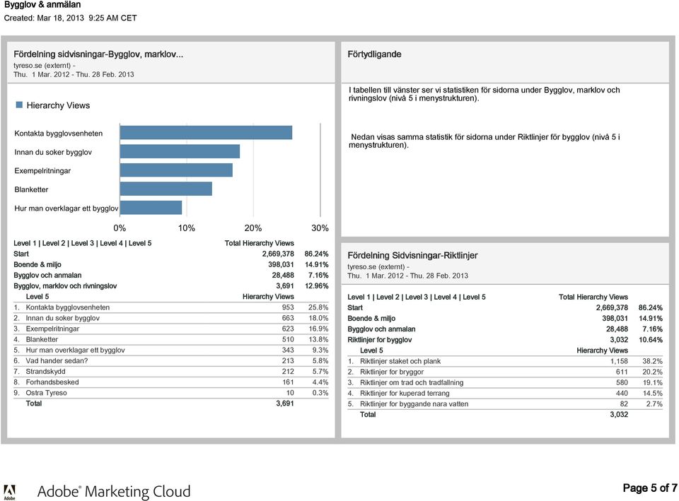Click table row '3. Exempelritningar'
This screenshot has width=679, height=501.
170,329
